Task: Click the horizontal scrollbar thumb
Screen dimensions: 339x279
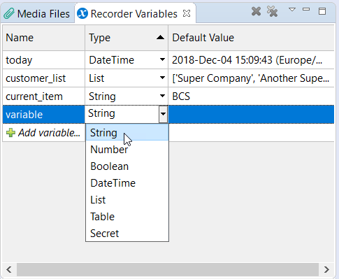Action: [x=168, y=270]
